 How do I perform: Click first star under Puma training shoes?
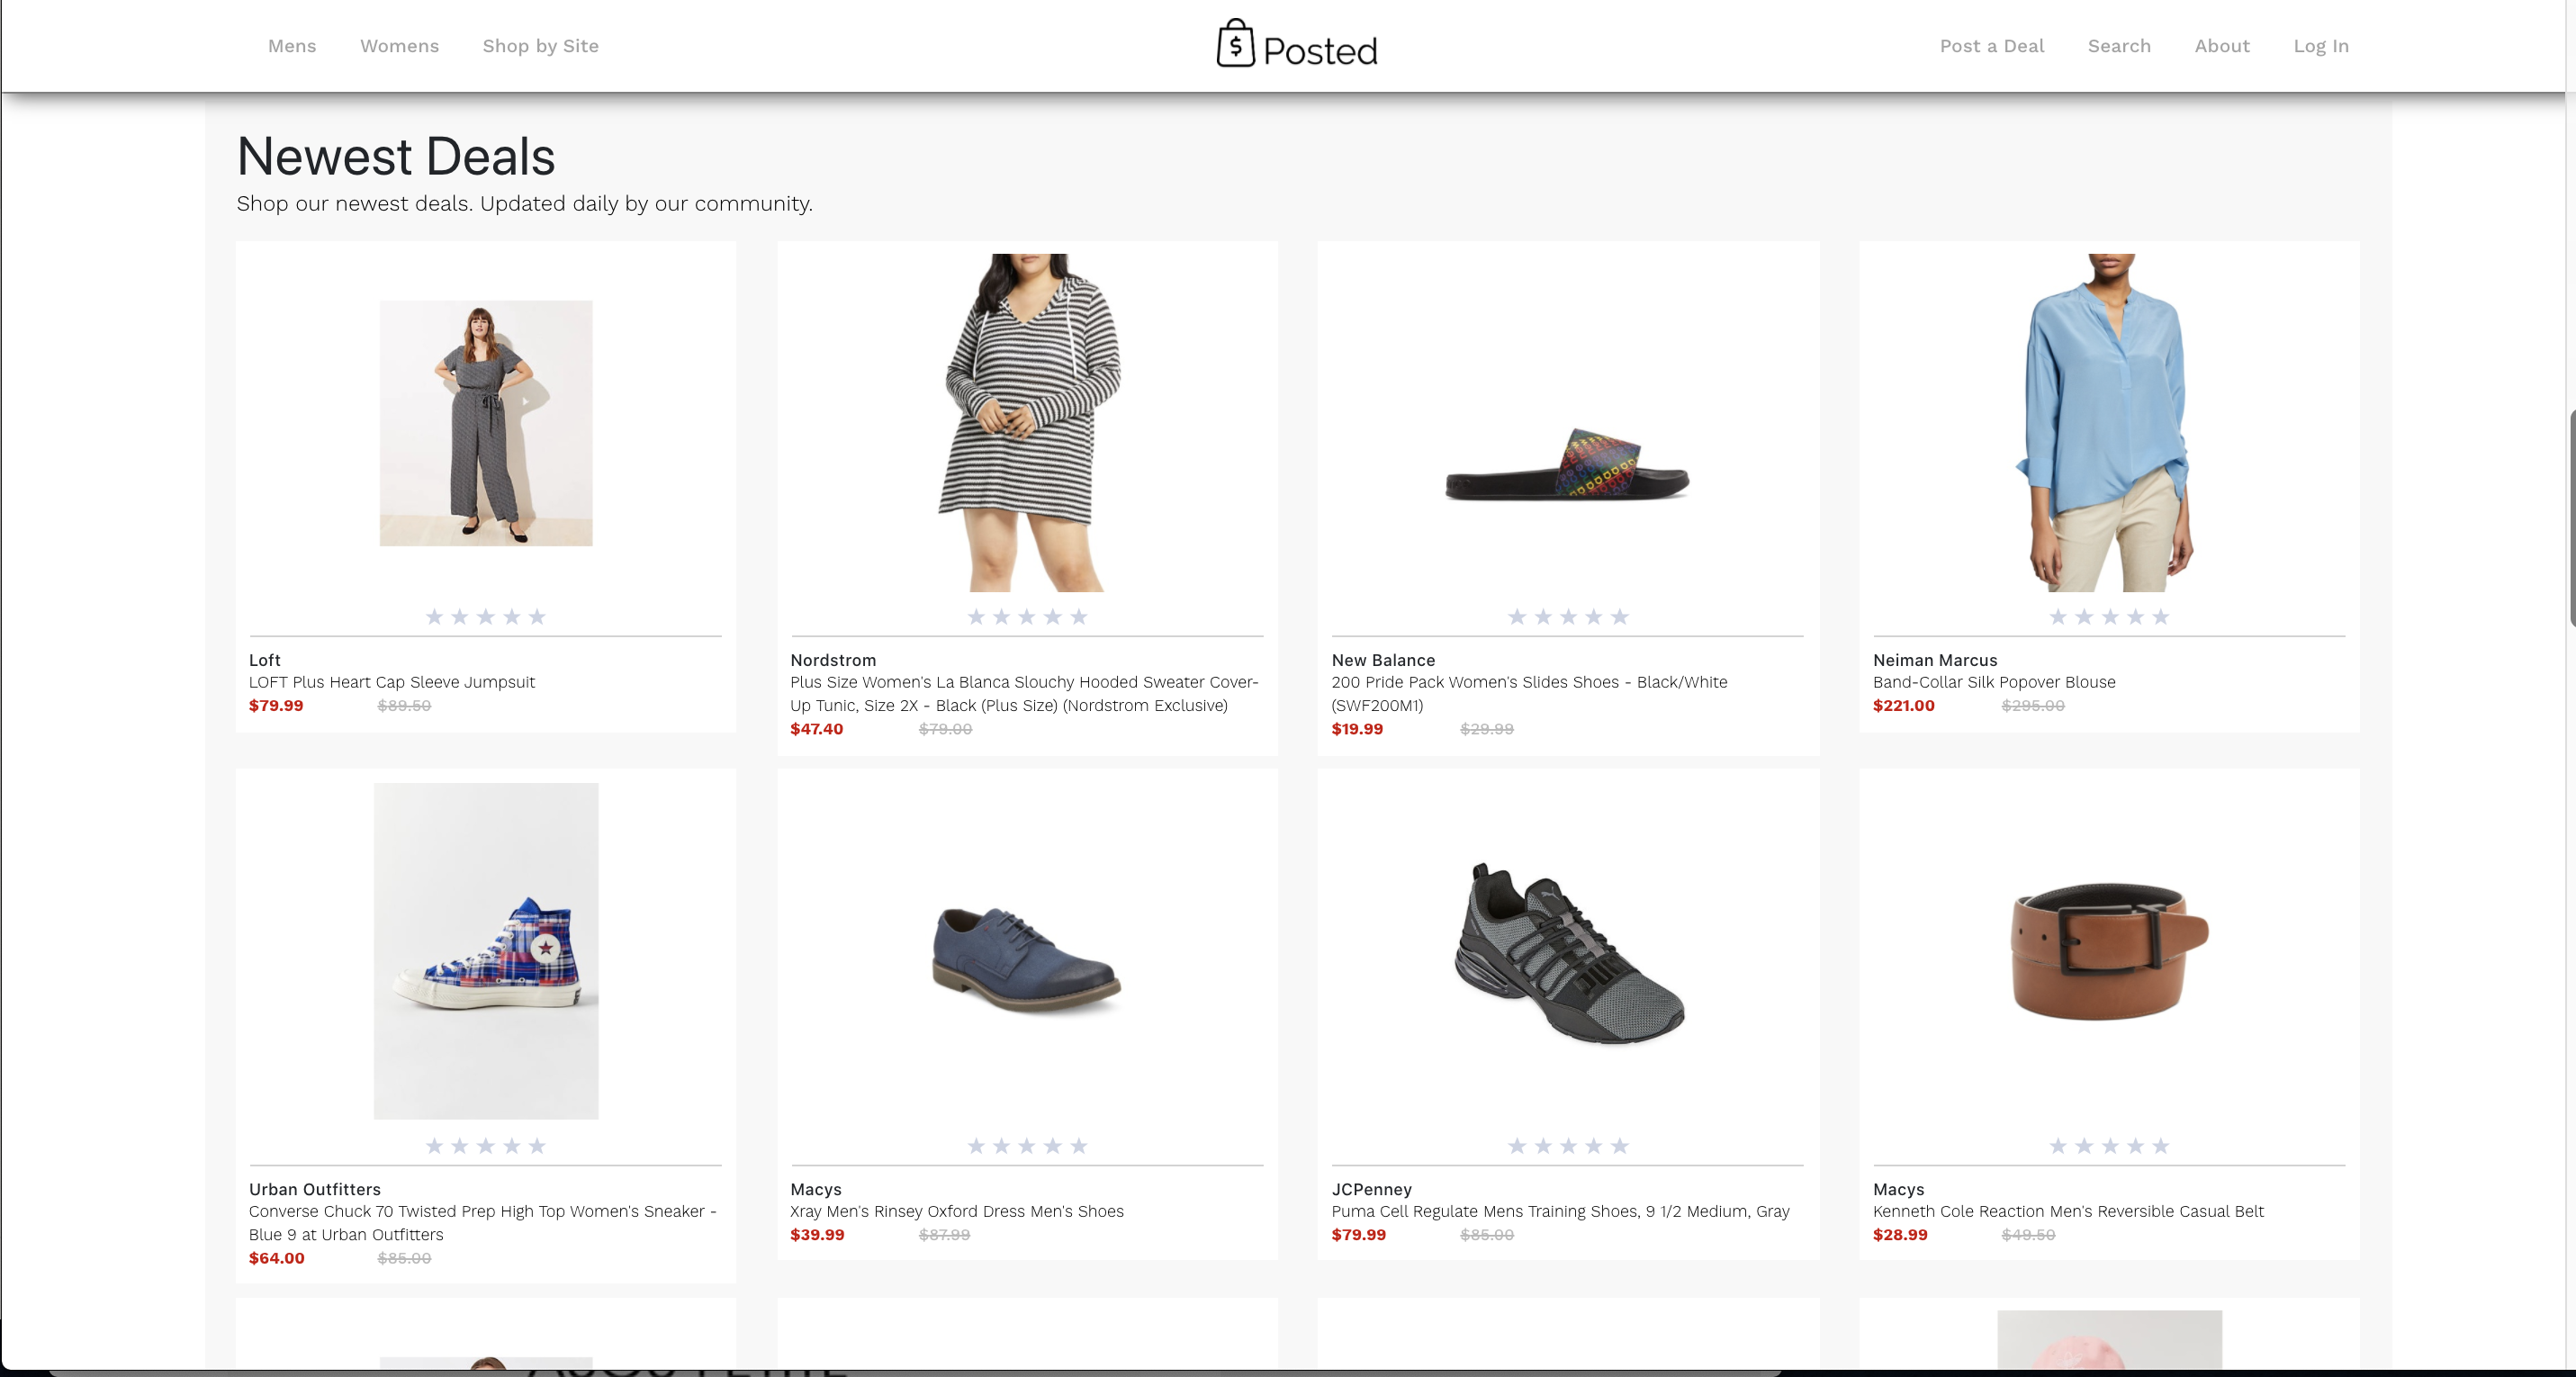(1517, 1146)
